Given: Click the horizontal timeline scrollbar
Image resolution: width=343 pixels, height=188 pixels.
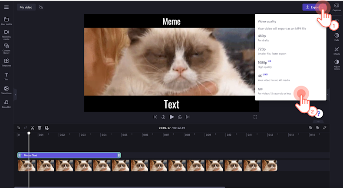Looking at the screenshot, I should (x=119, y=187).
